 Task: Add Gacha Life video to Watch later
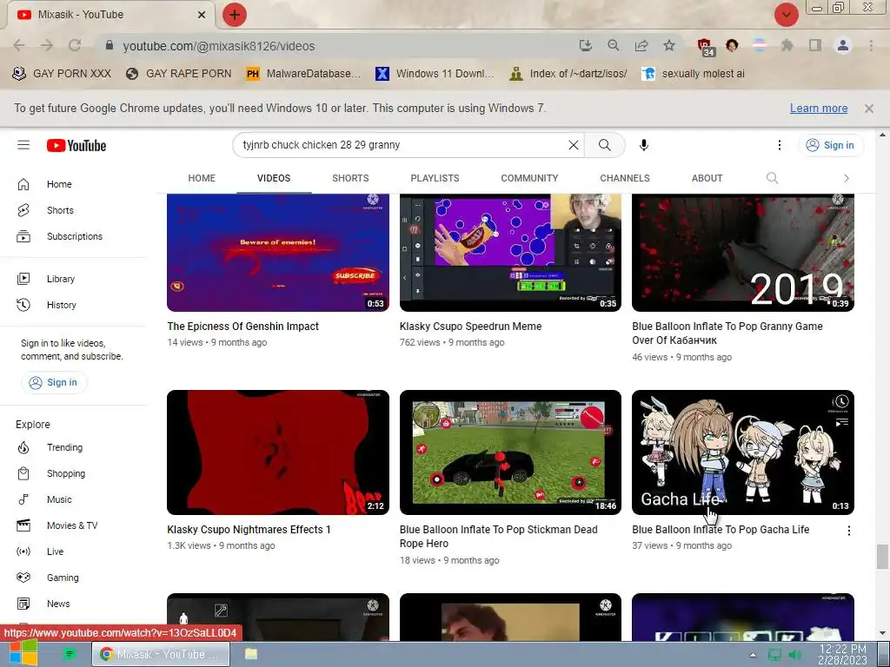841,401
